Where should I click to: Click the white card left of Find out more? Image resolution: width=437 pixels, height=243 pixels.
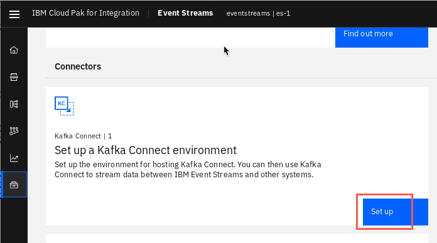pos(190,37)
